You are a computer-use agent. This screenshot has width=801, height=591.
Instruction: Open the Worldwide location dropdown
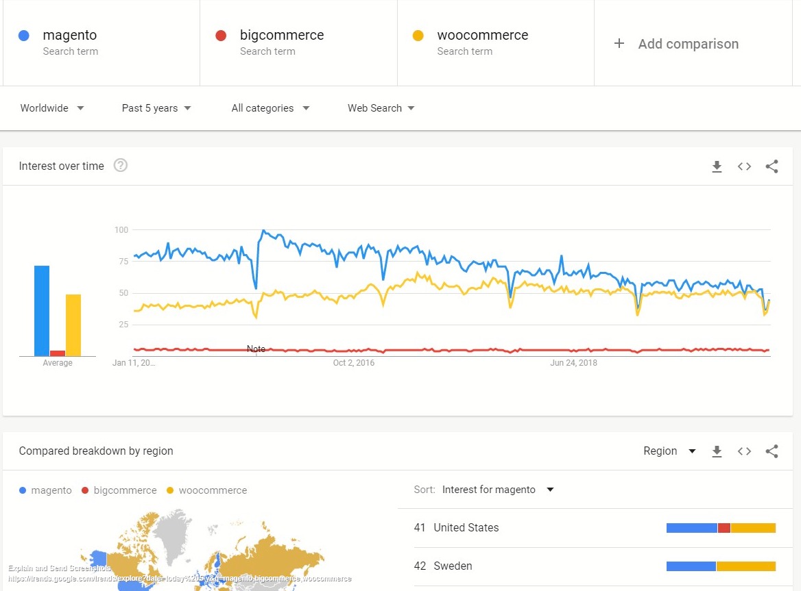[x=52, y=108]
